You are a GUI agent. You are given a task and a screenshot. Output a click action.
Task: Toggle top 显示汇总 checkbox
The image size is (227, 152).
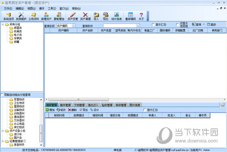coord(153,25)
